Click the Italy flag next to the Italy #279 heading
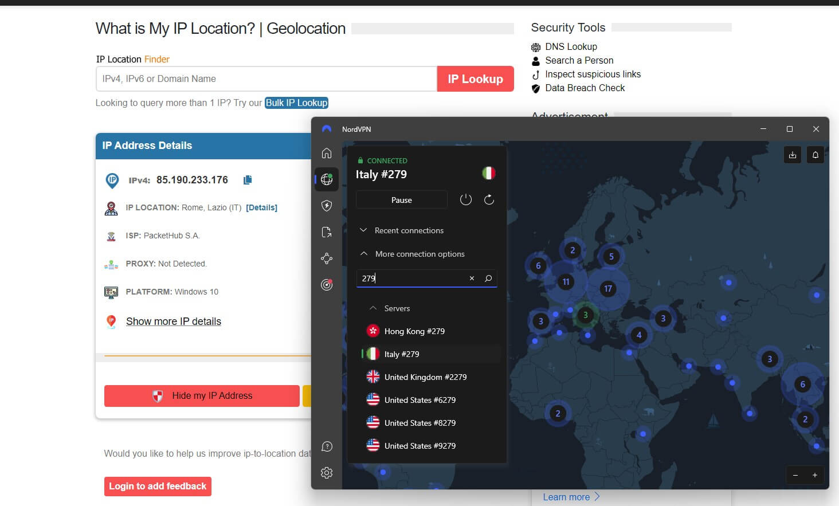The height and width of the screenshot is (506, 839). 488,173
